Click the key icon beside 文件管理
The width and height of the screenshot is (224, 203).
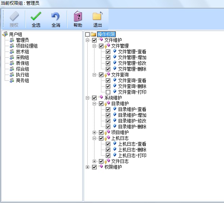pyautogui.click(x=105, y=47)
